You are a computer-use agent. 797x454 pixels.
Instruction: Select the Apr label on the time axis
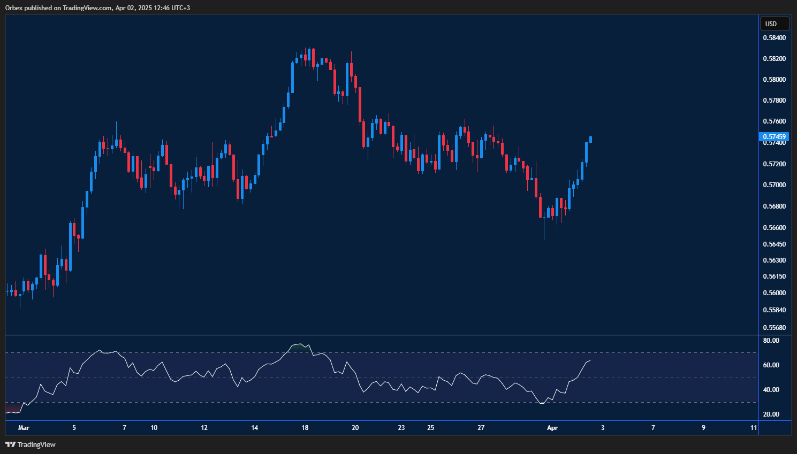(552, 428)
